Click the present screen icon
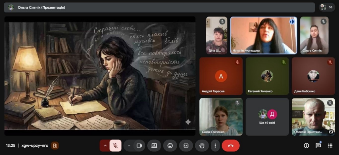The height and width of the screenshot is (155, 339). coord(154,145)
